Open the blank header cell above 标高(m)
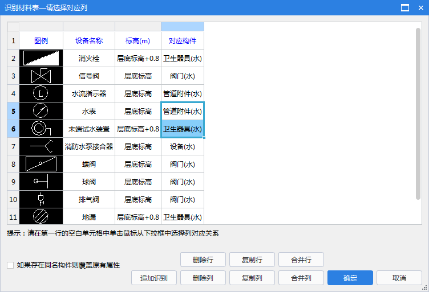429x292 pixels. point(138,27)
